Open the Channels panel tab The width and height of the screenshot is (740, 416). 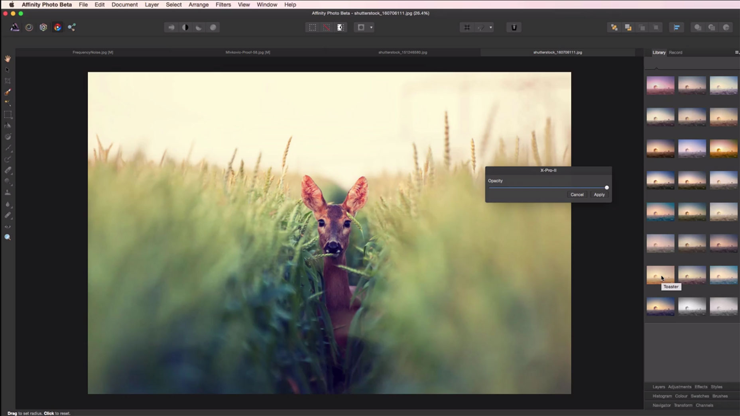click(x=705, y=405)
